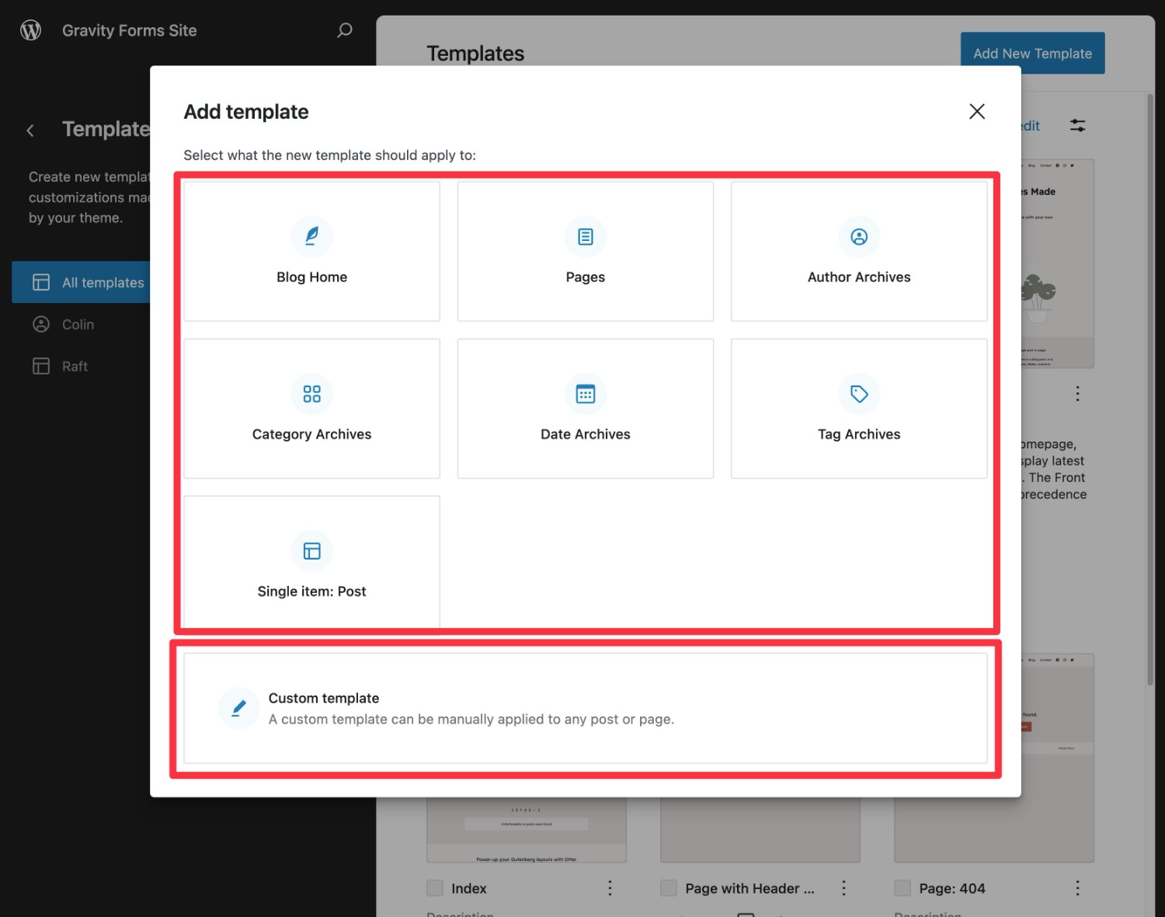Click the Index template preview thumbnail
Viewport: 1165px width, 917px height.
[527, 829]
